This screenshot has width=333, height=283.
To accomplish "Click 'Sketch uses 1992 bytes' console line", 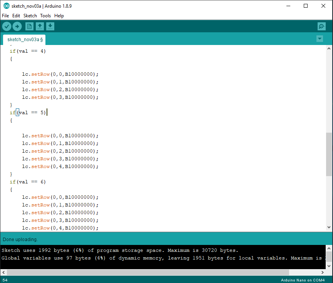I will [x=120, y=251].
